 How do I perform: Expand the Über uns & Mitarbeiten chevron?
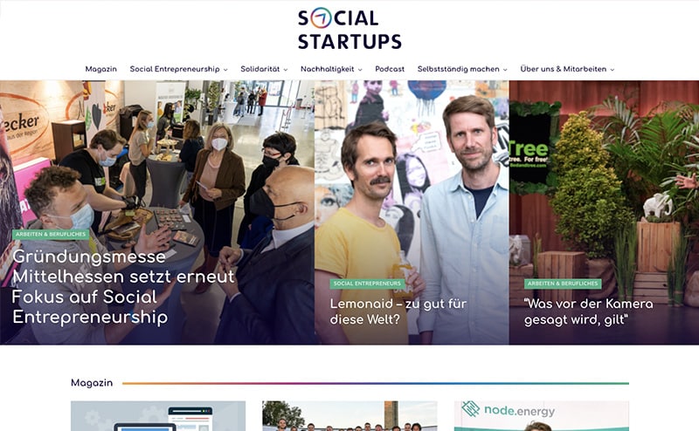point(612,70)
